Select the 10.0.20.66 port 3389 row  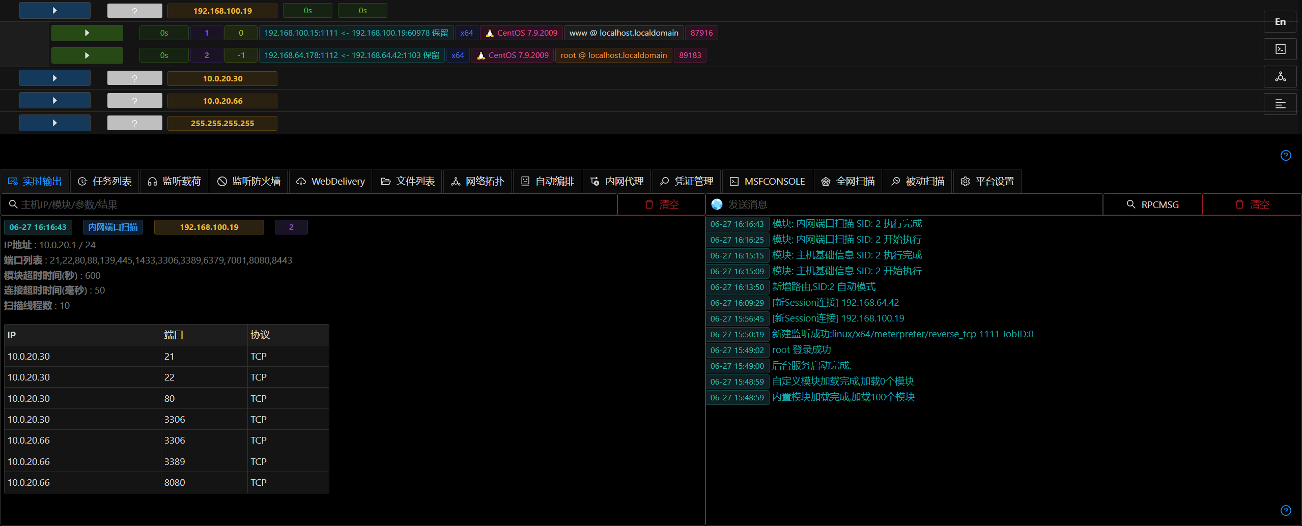(x=166, y=461)
